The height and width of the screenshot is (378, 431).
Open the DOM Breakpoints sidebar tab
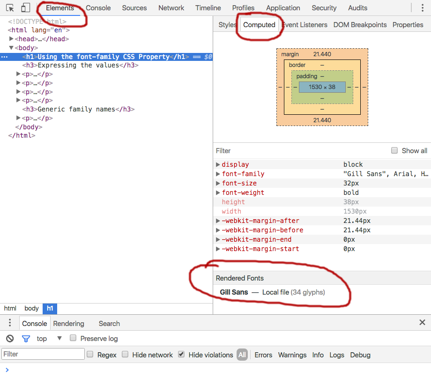(x=360, y=25)
